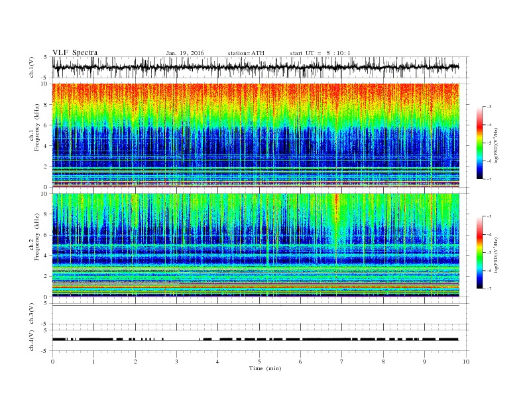Click the "6" kHz tick on the ch.1 frequency axis

46,125
